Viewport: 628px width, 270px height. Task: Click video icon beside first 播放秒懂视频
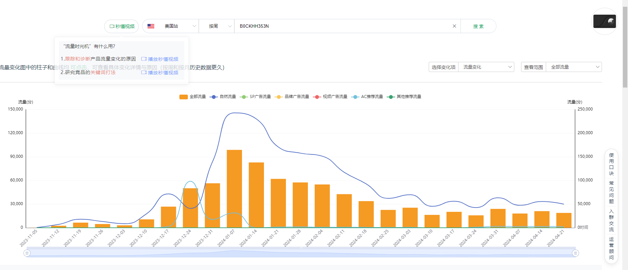(x=144, y=59)
